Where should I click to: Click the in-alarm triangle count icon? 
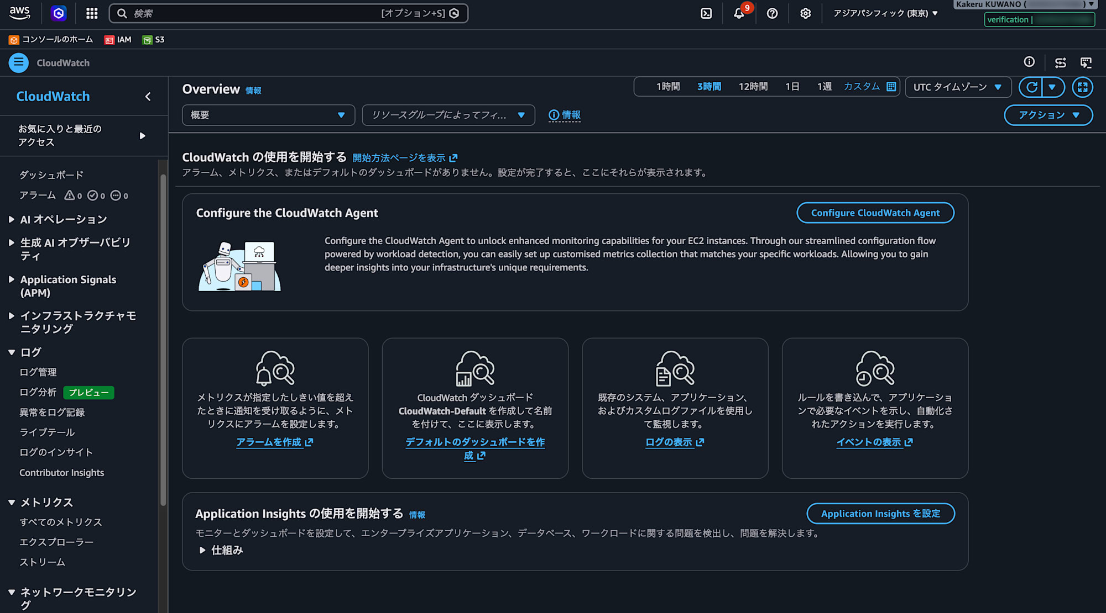(x=70, y=195)
